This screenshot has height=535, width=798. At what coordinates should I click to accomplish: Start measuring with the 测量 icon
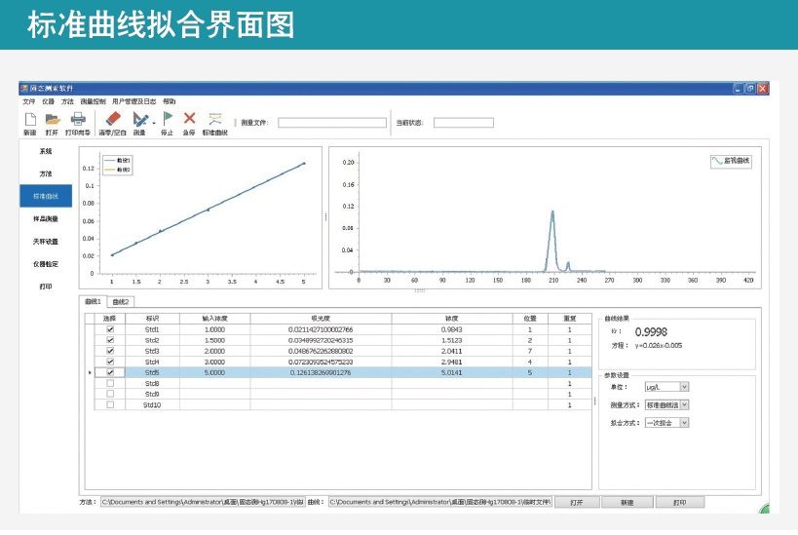pos(139,119)
